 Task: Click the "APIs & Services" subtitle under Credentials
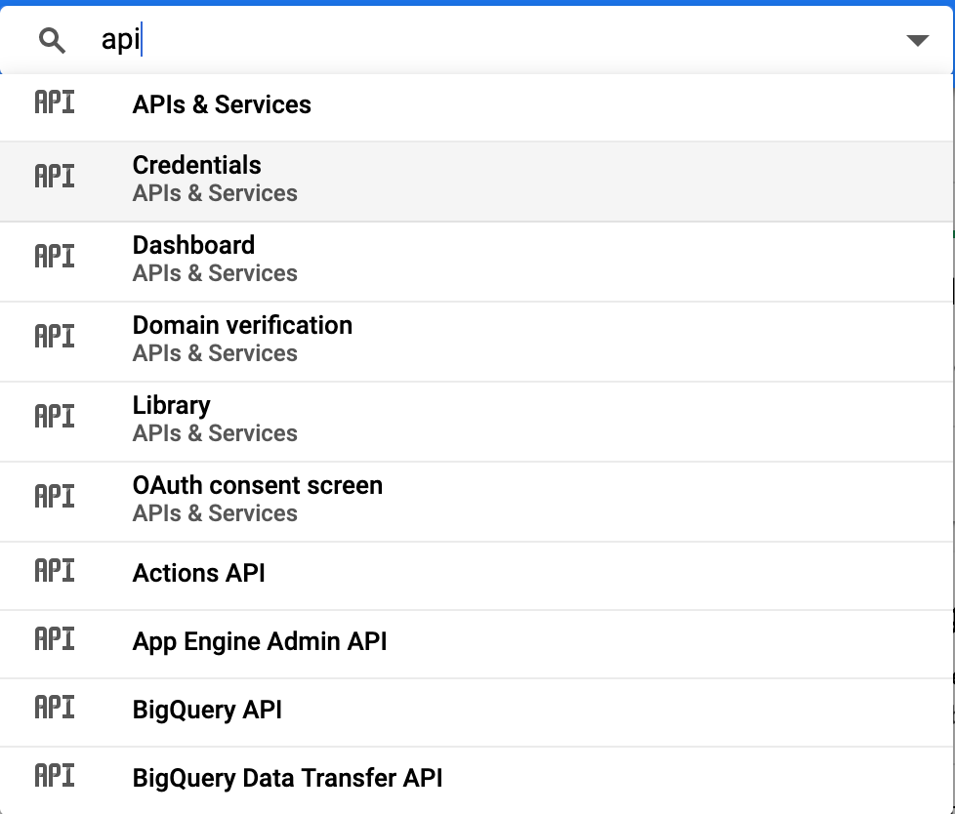click(x=215, y=193)
